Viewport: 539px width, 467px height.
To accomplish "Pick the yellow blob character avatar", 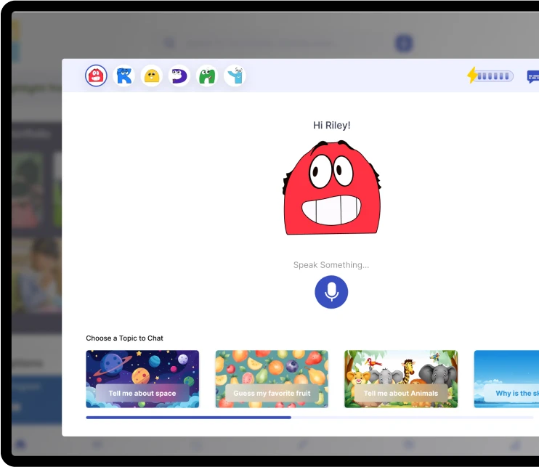I will 152,76.
